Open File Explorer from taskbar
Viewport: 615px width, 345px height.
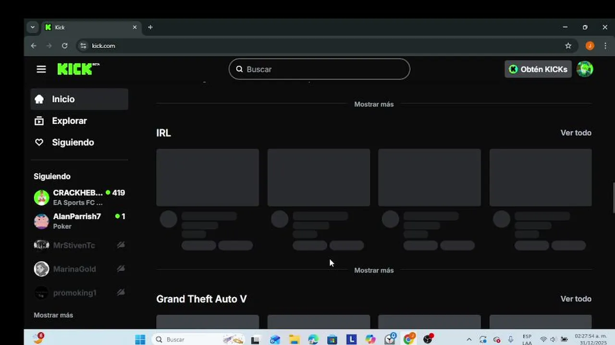(294, 339)
